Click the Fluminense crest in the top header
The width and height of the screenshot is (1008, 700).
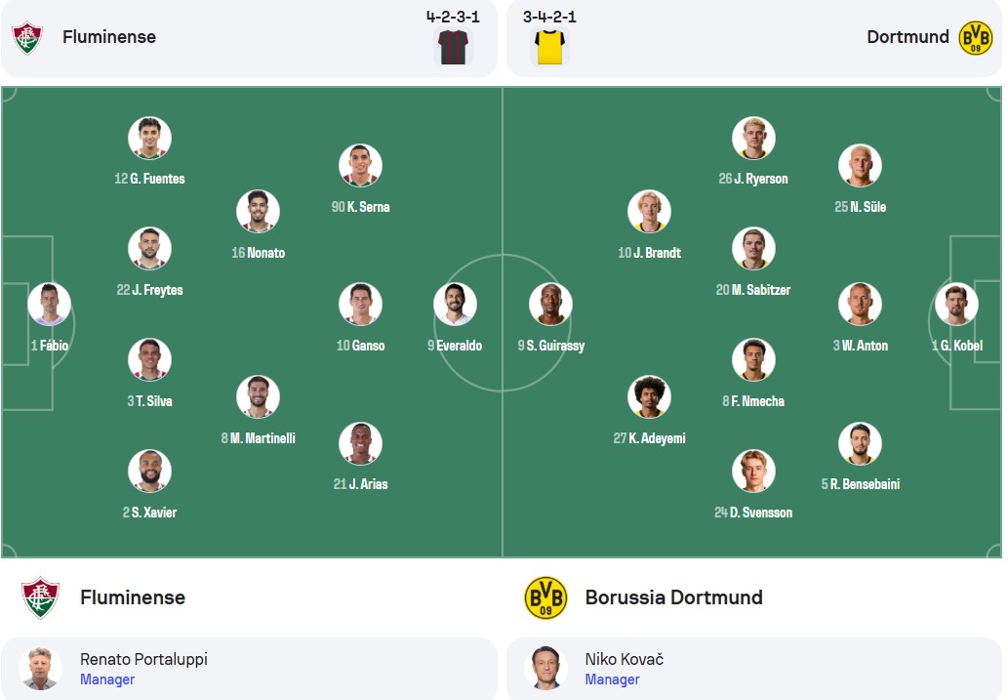point(27,37)
